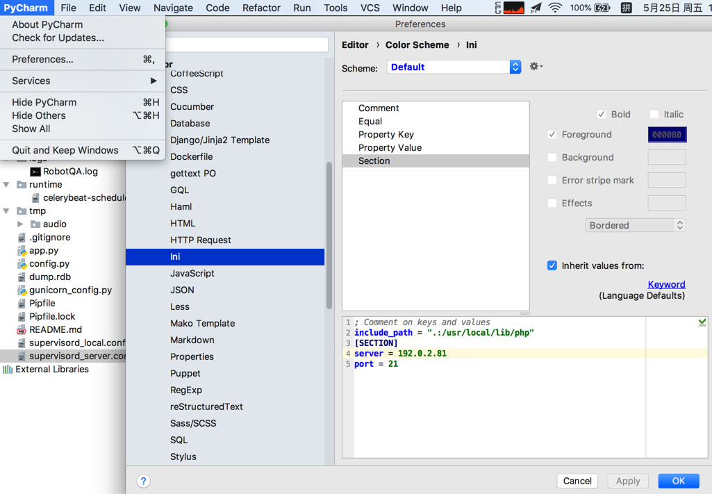Click the Effects color swatch box
712x494 pixels.
667,203
